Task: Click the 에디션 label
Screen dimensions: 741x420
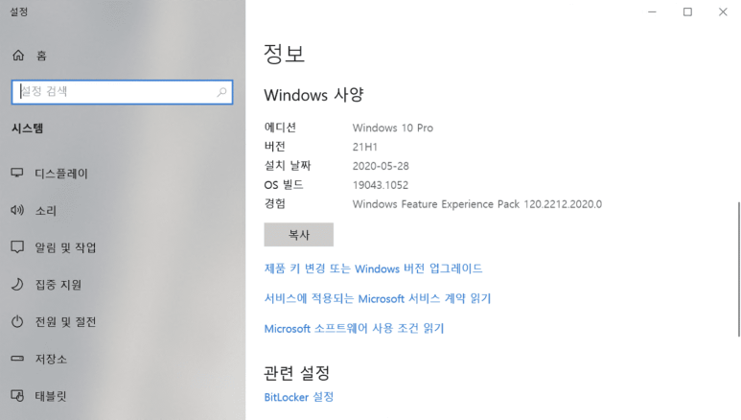Action: [280, 128]
